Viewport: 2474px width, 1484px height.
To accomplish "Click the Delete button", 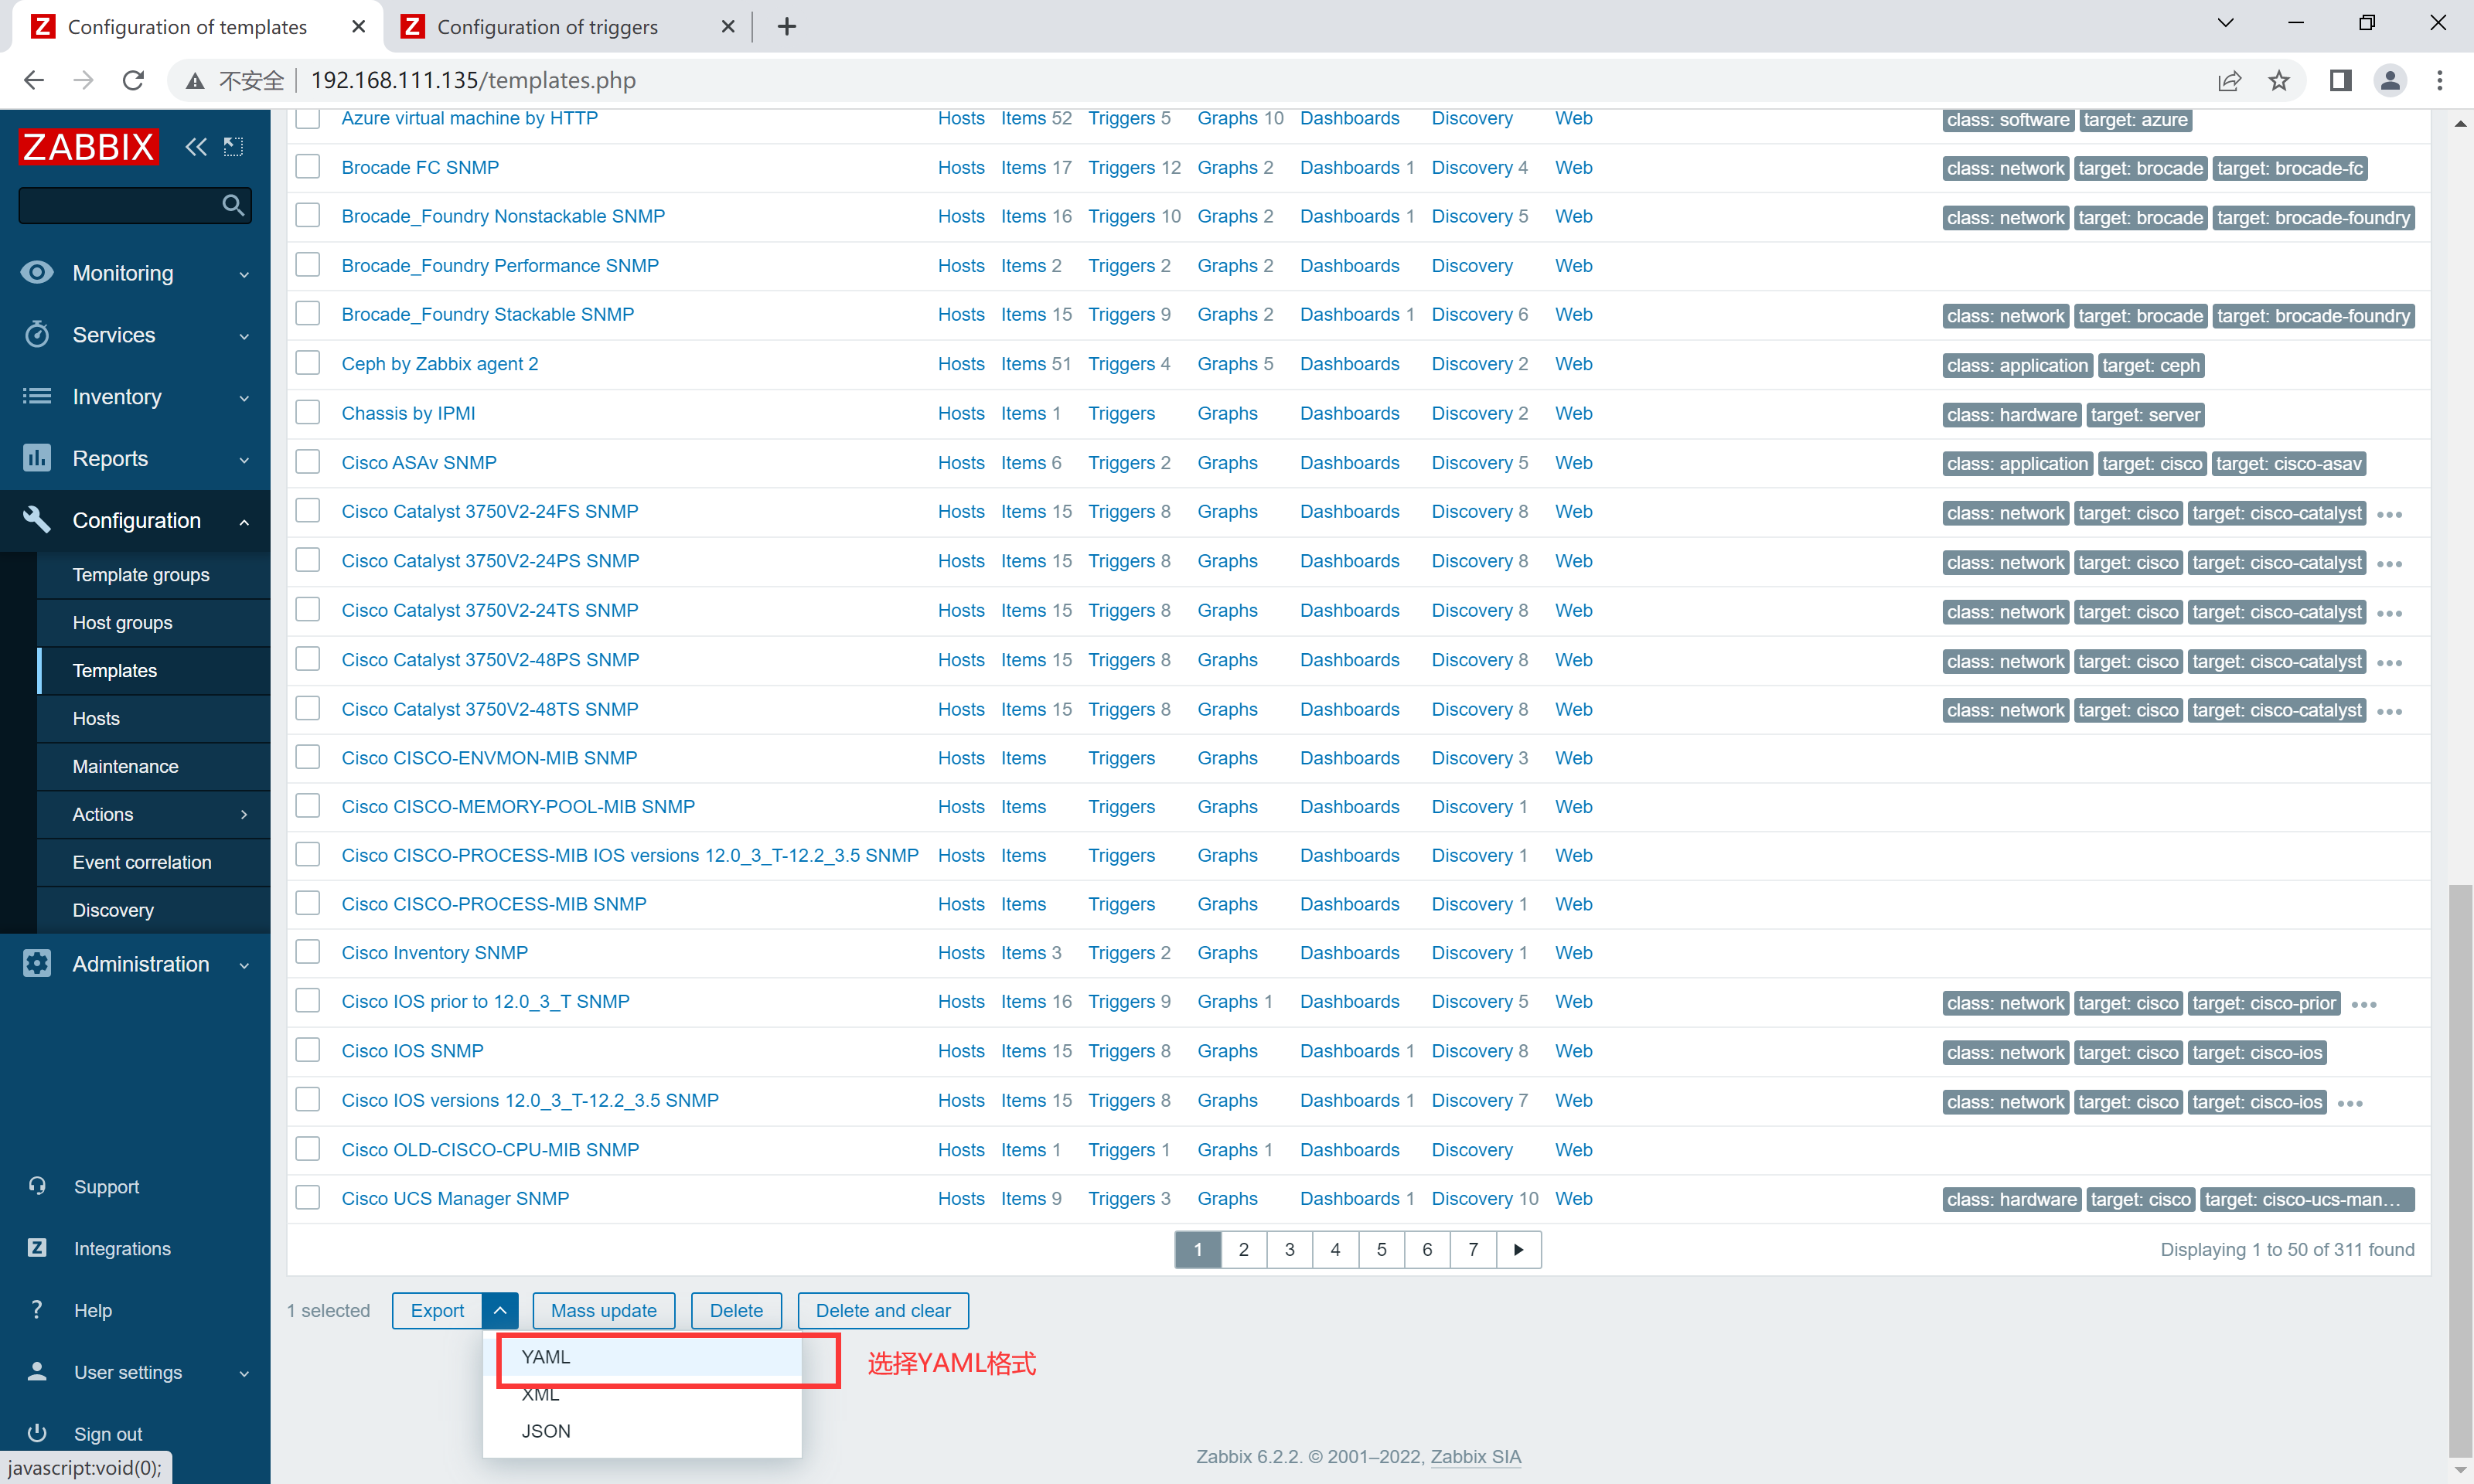I will (x=736, y=1310).
